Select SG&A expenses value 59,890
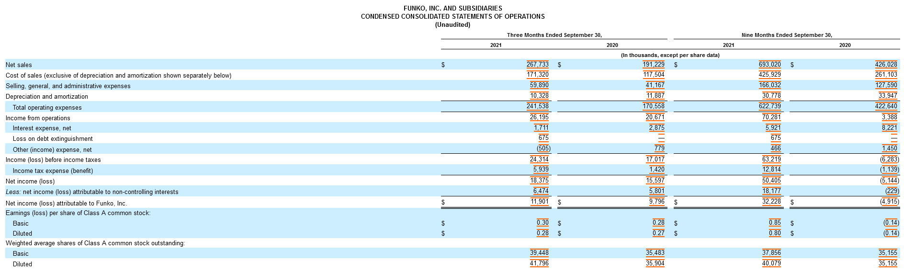This screenshot has width=904, height=274. (x=539, y=86)
